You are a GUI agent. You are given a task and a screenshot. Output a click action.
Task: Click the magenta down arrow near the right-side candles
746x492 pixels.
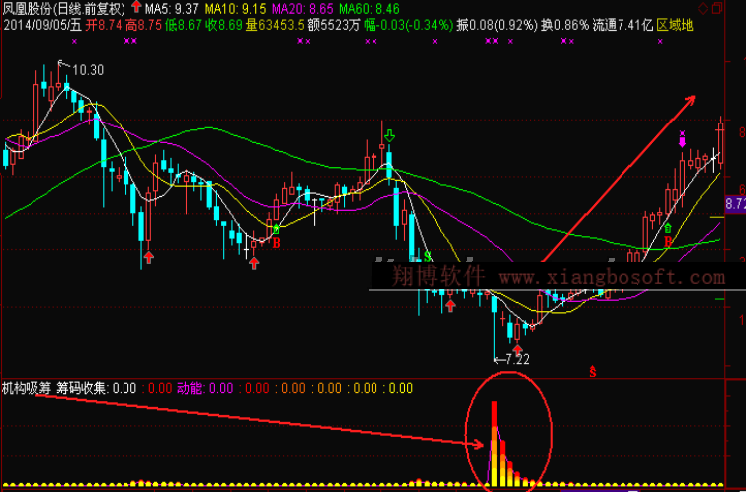pos(682,142)
